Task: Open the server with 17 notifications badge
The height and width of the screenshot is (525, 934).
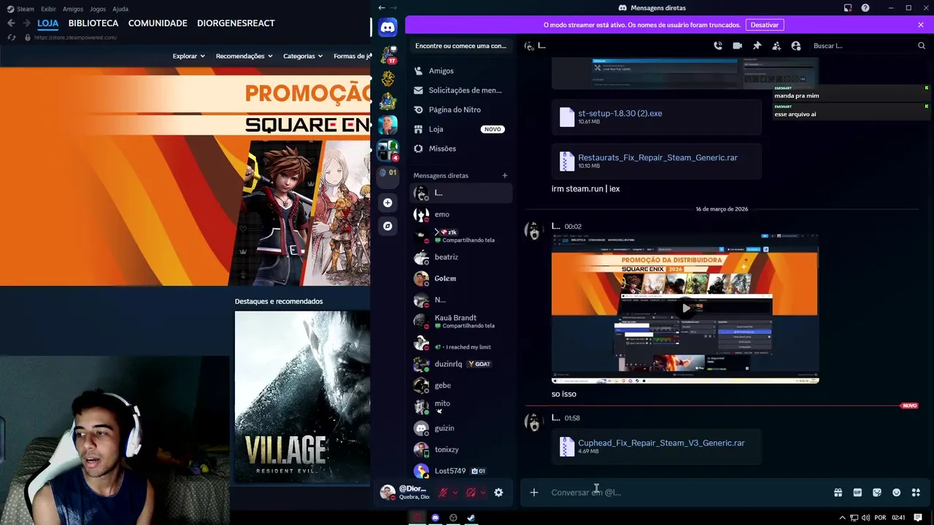Action: tap(387, 55)
